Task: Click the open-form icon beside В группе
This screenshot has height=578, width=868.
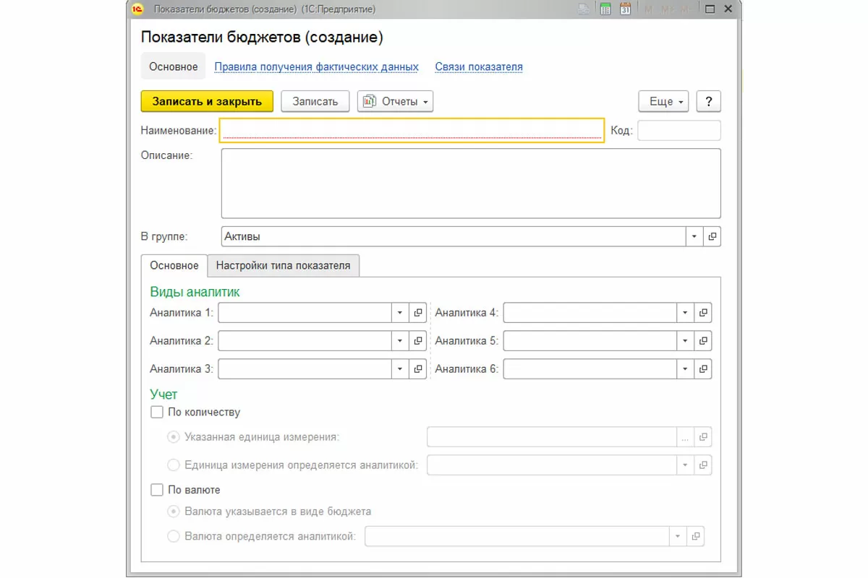Action: tap(712, 237)
